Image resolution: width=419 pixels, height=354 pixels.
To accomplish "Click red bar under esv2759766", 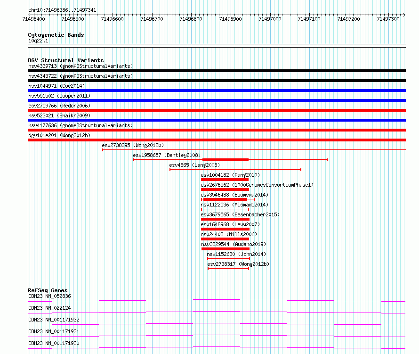I will point(217,110).
